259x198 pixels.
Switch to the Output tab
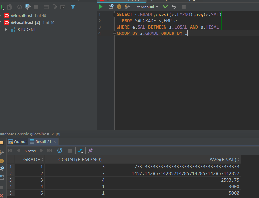(17, 142)
